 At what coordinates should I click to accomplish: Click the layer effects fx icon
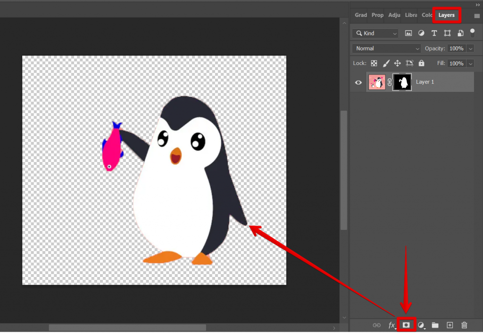click(x=391, y=325)
